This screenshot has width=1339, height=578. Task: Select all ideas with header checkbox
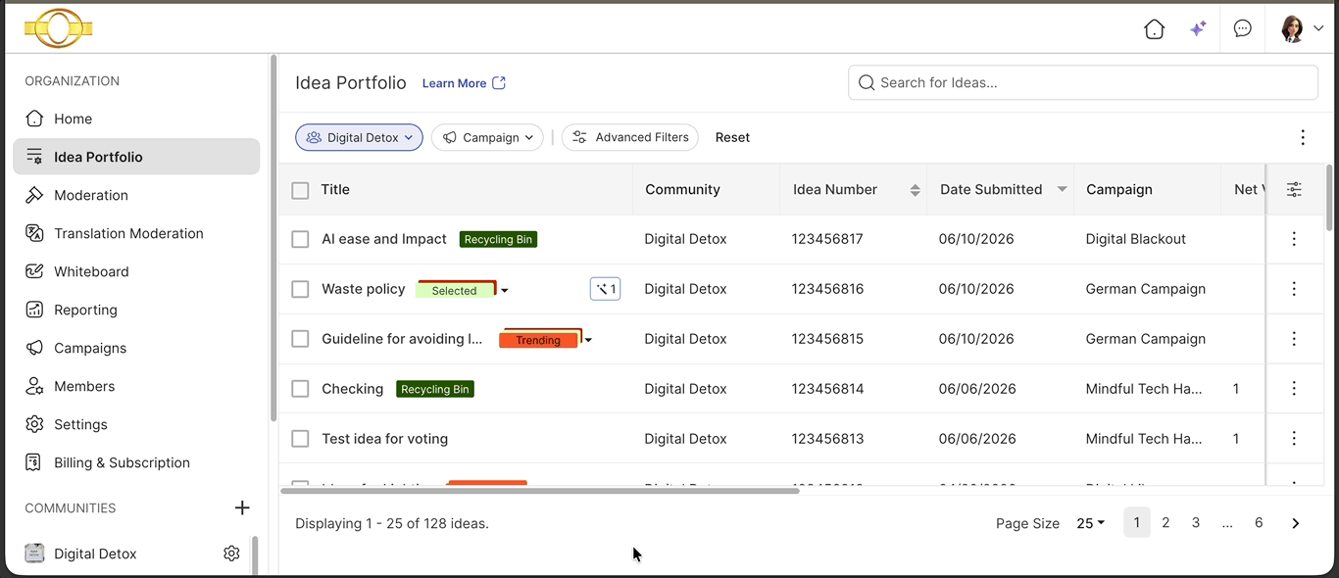pyautogui.click(x=301, y=190)
